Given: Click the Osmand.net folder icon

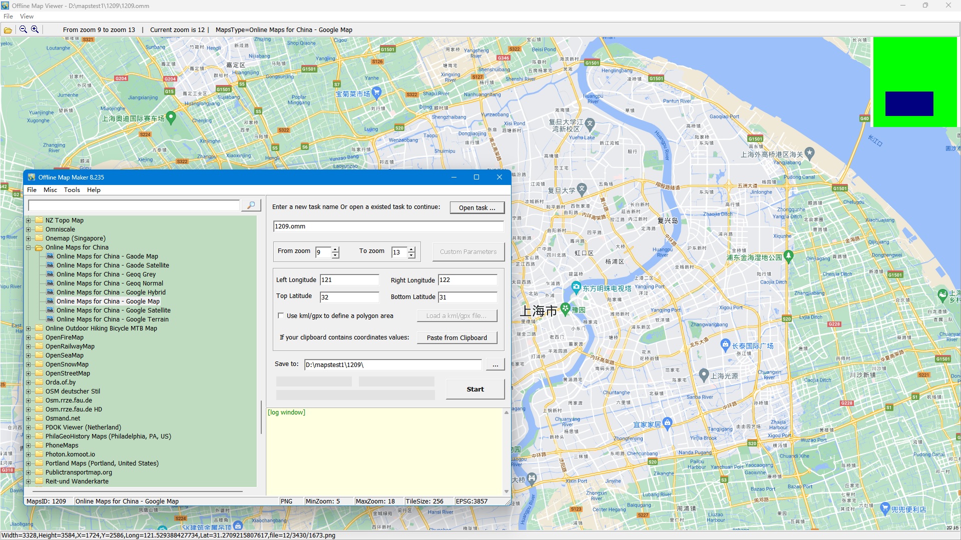Looking at the screenshot, I should (x=39, y=418).
